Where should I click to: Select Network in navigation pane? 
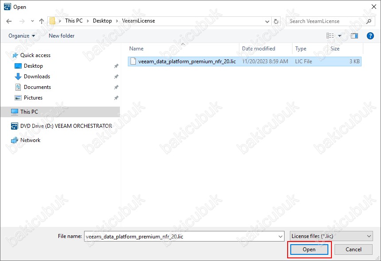(x=31, y=140)
